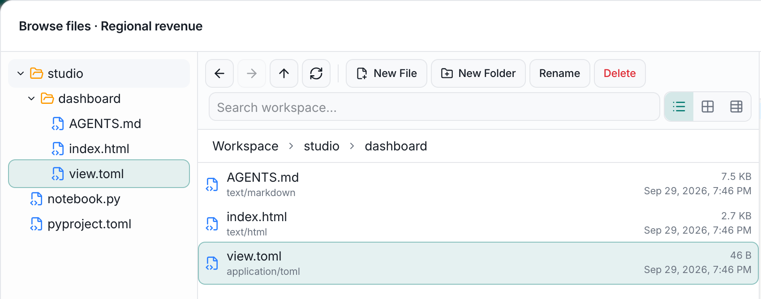
Task: Click the pyproject.toml file icon
Action: 36,224
